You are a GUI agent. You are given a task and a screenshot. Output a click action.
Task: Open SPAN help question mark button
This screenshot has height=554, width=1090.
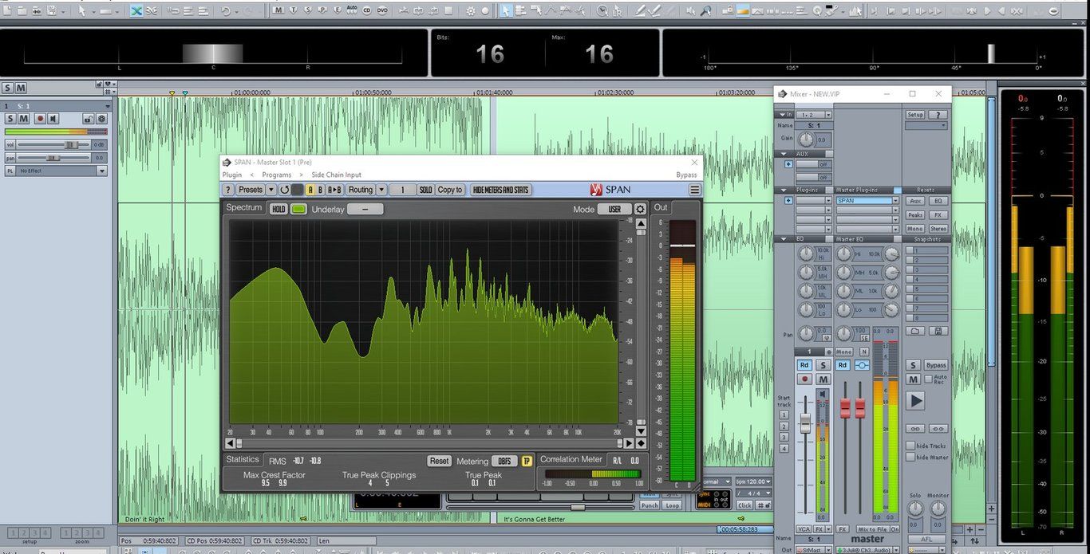click(x=228, y=190)
